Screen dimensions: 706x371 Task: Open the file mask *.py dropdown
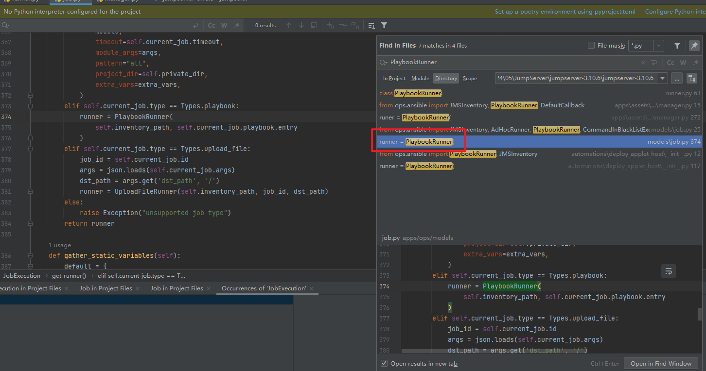[658, 46]
